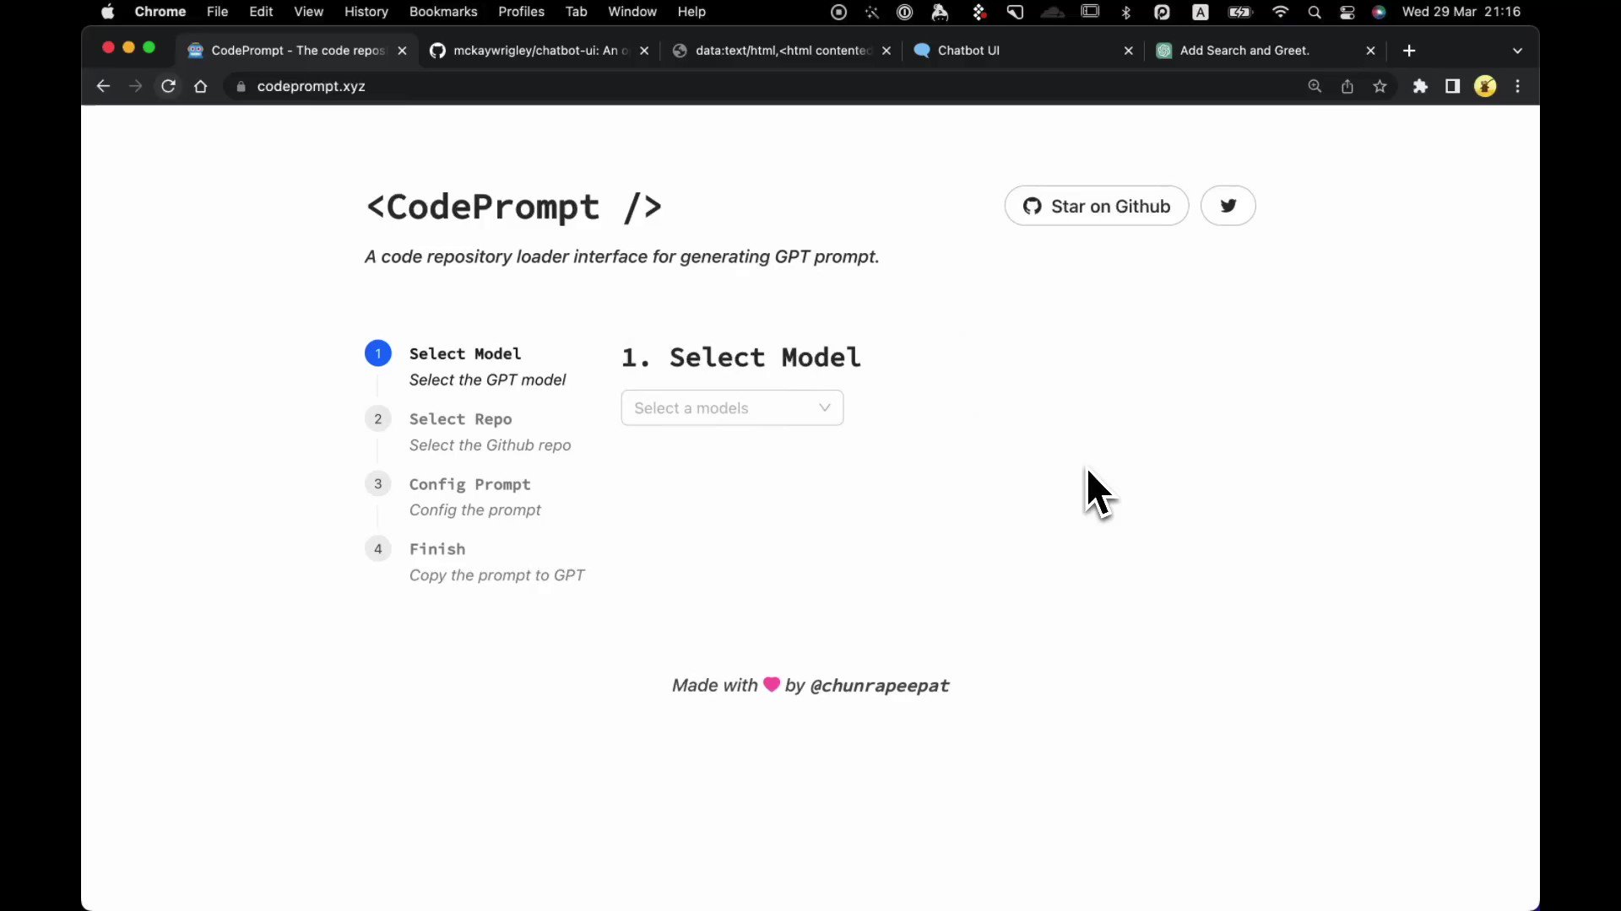Select step 3 Config Prompt circle
Screen dimensions: 1621x911
(x=377, y=483)
